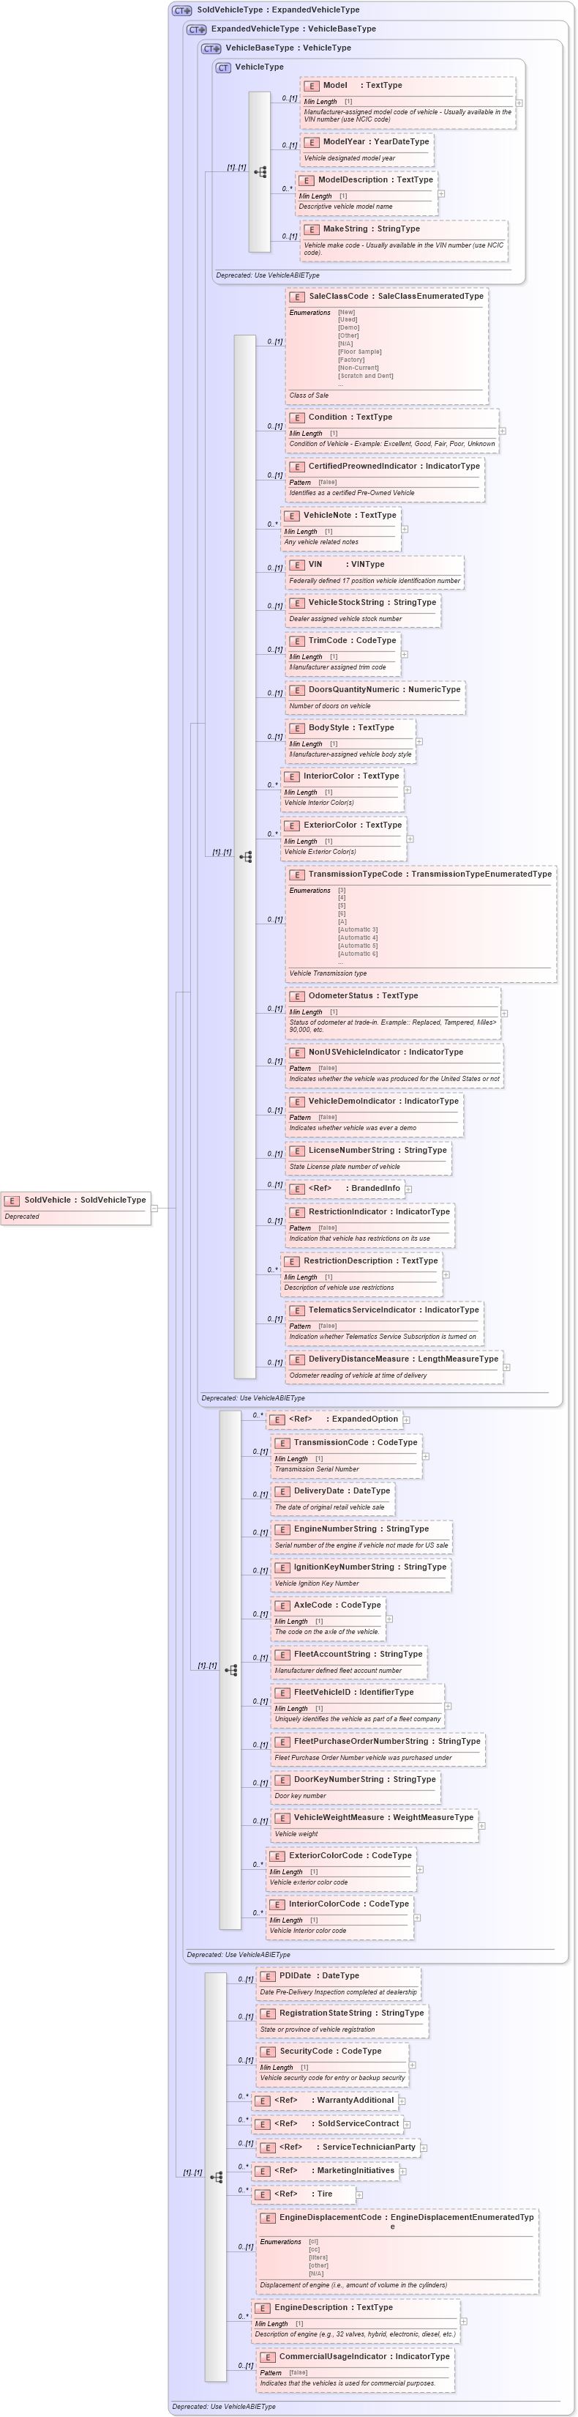Click the FleetPurchaseOrderNumberString element icon
578x2417 pixels.
[x=282, y=1742]
